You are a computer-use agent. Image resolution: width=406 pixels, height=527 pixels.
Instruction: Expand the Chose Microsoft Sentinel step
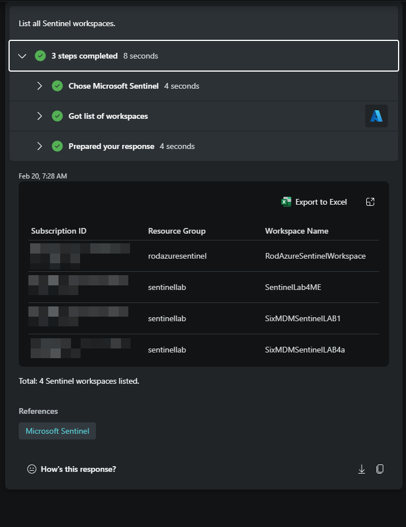pos(39,86)
